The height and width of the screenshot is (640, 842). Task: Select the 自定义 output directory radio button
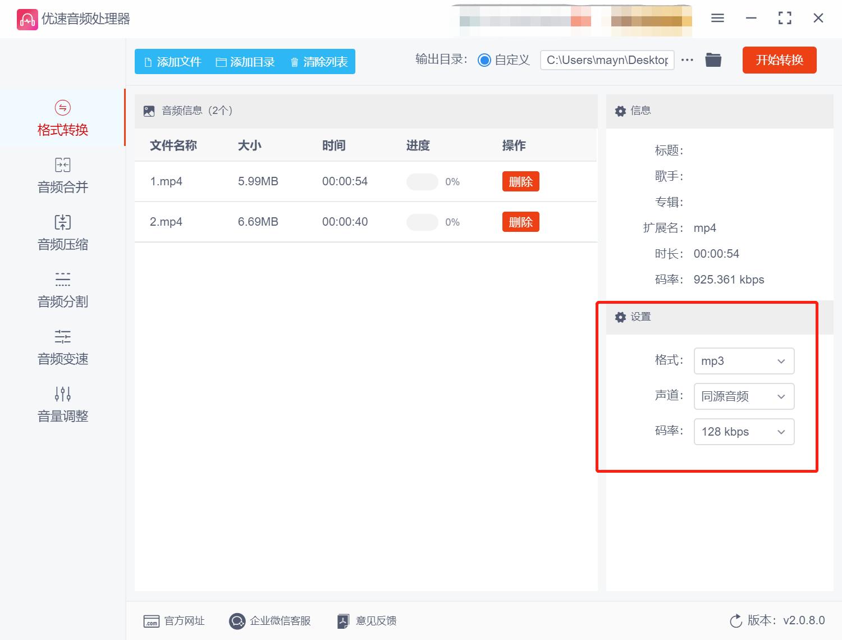(484, 60)
